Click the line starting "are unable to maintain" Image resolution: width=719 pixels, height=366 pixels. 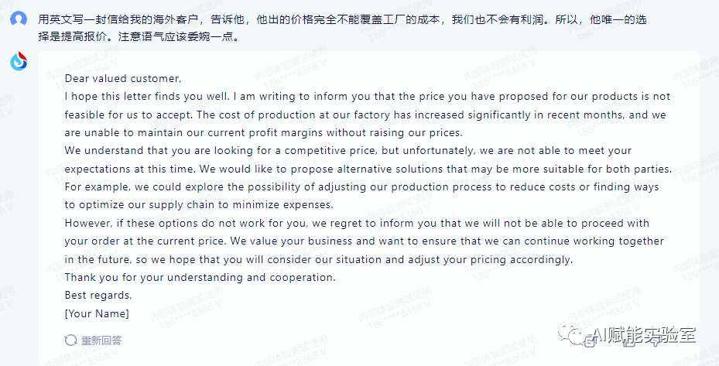coord(263,132)
